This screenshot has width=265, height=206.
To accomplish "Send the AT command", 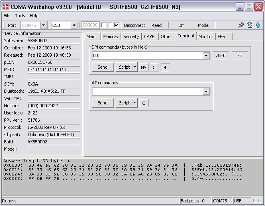I will (103, 102).
